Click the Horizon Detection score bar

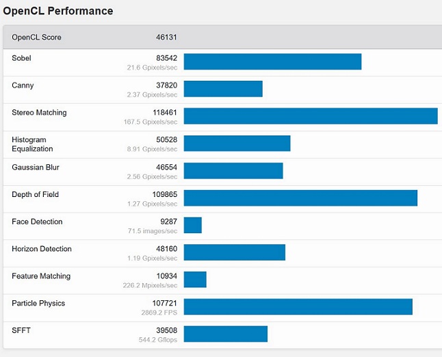235,252
